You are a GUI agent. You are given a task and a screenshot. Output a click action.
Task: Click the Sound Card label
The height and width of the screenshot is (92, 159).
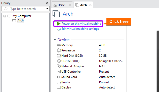click(69, 77)
